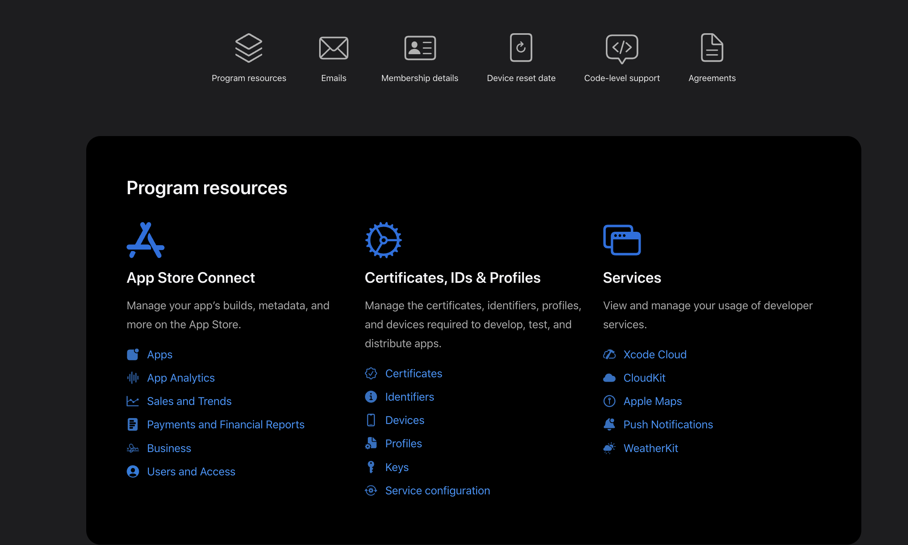The image size is (908, 545).
Task: Select the Code-level support nav label
Action: pos(622,78)
